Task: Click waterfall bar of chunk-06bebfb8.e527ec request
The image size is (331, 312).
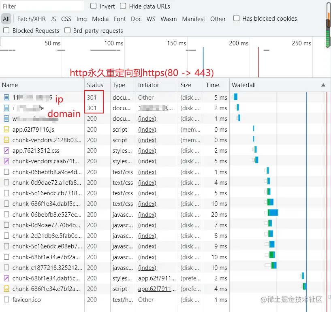Action: (273, 212)
